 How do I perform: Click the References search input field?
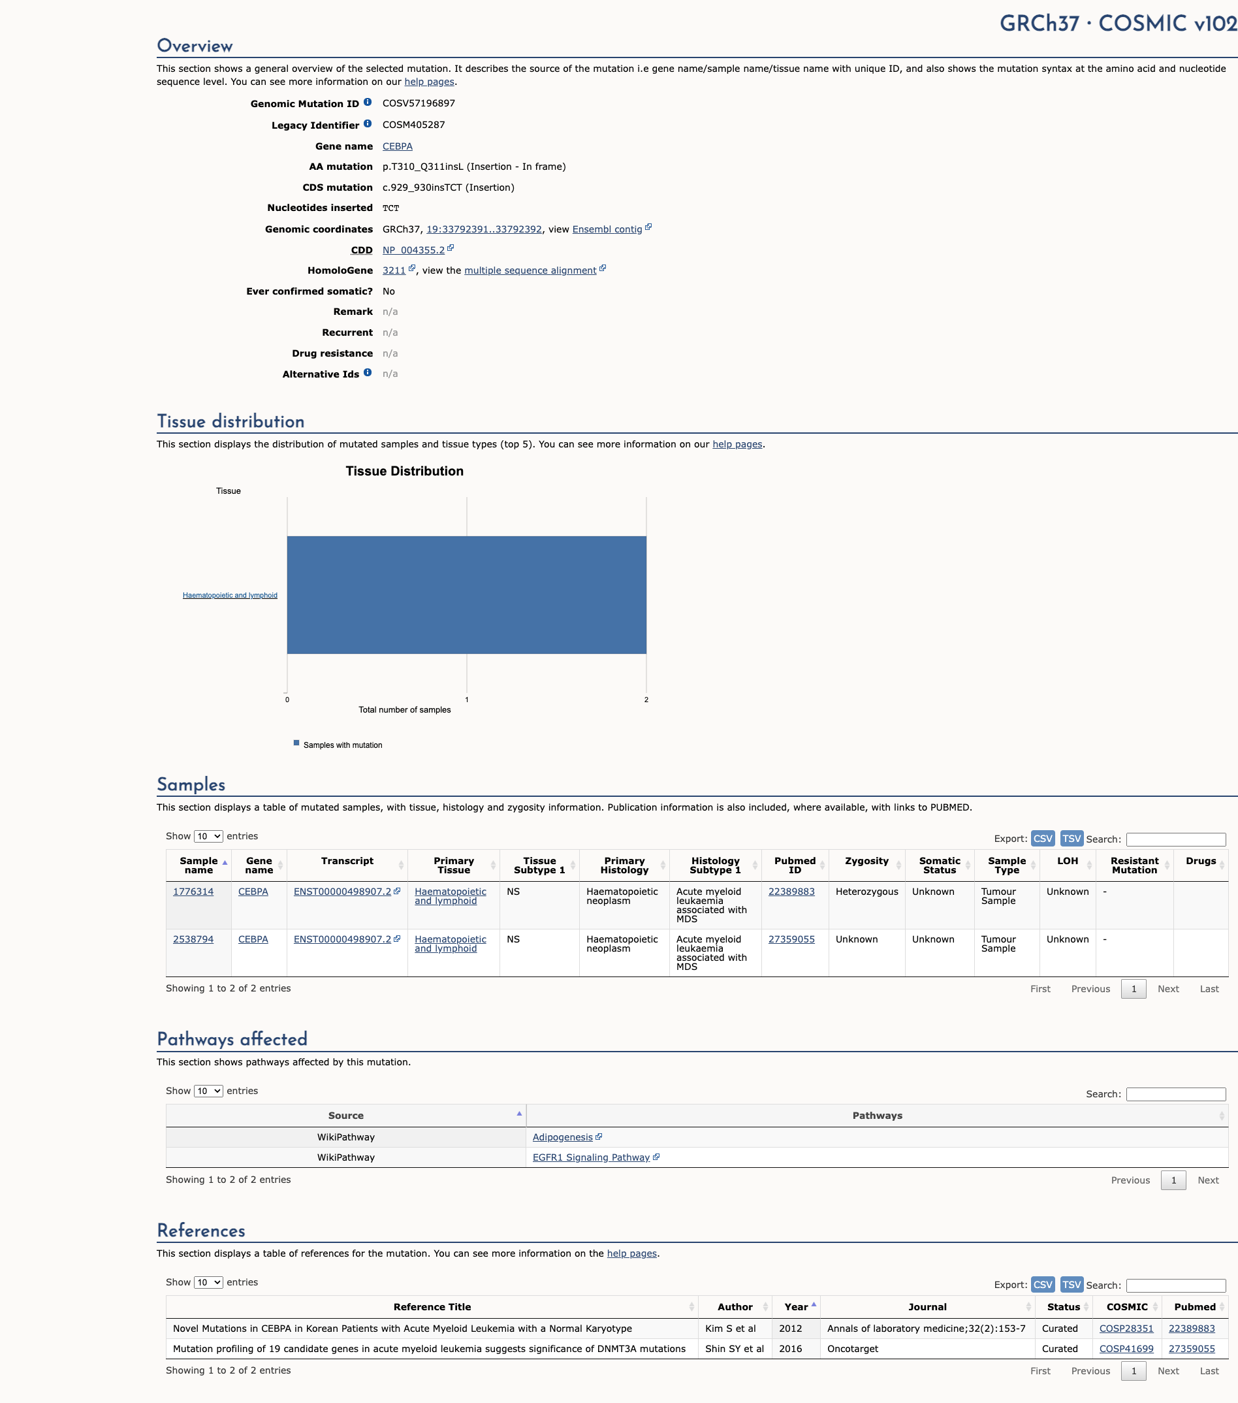(1175, 1285)
